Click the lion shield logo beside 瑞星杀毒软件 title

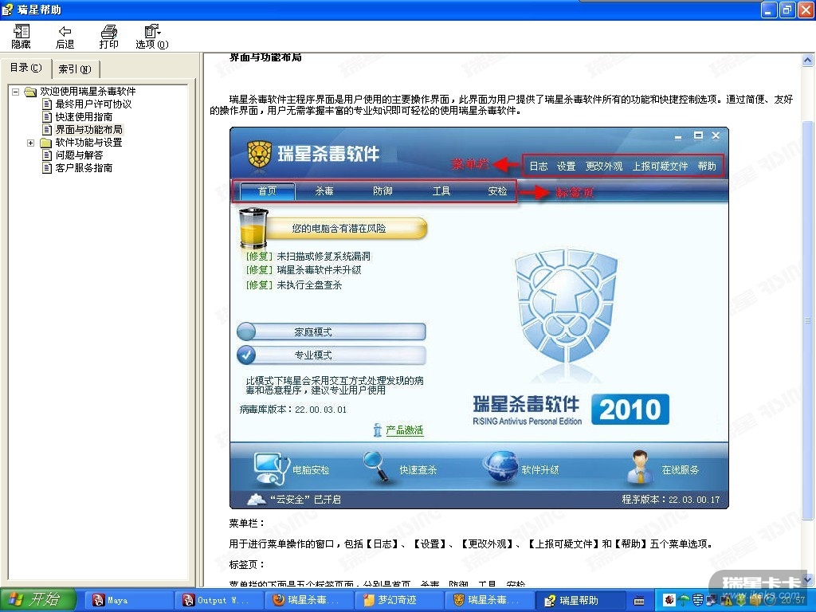tap(259, 155)
